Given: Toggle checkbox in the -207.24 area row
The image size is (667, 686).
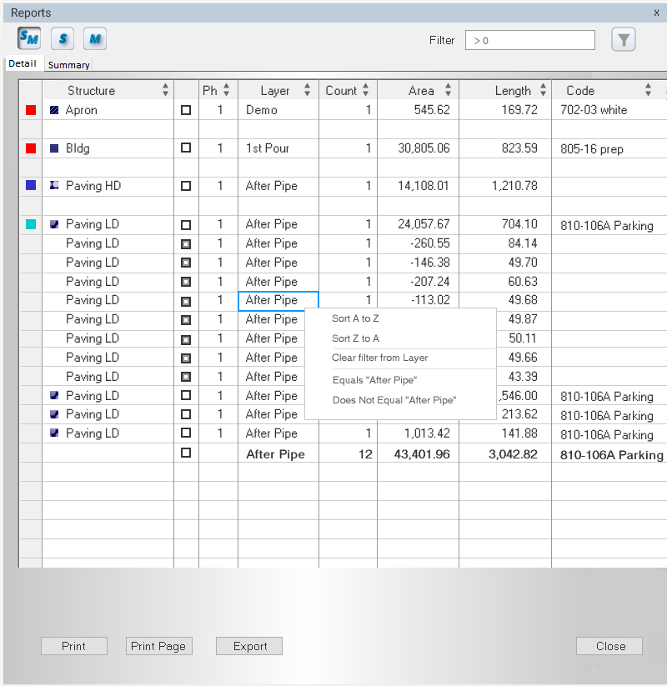Looking at the screenshot, I should 186,282.
